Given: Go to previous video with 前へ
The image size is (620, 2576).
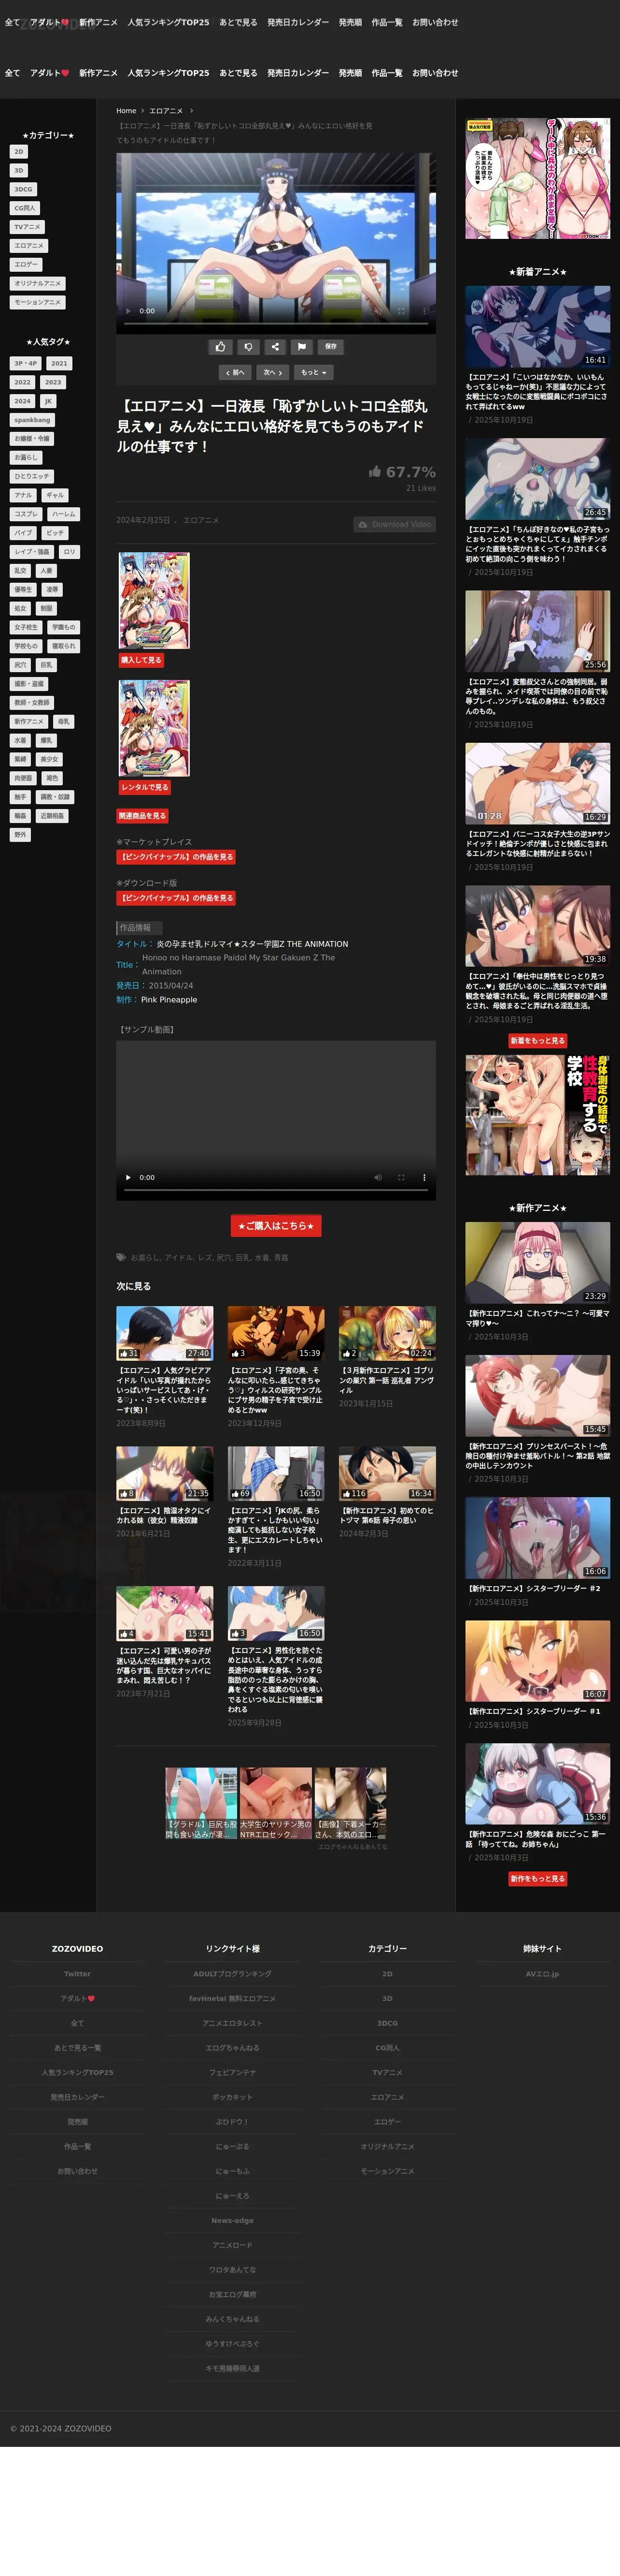Looking at the screenshot, I should pyautogui.click(x=235, y=372).
